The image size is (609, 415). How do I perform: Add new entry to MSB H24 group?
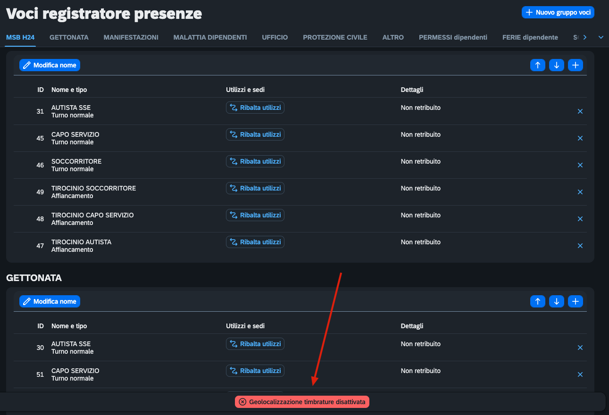pyautogui.click(x=576, y=65)
